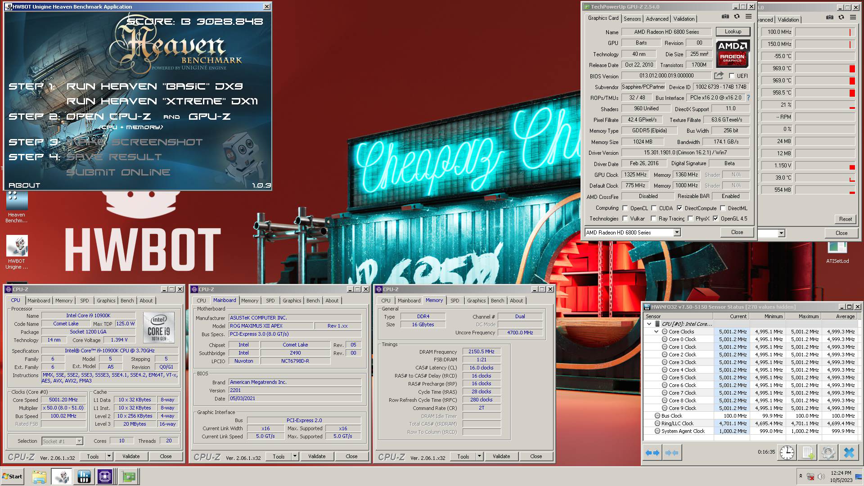This screenshot has width=864, height=486.
Task: Open About tab in CPU-Z CPU window
Action: [x=146, y=301]
